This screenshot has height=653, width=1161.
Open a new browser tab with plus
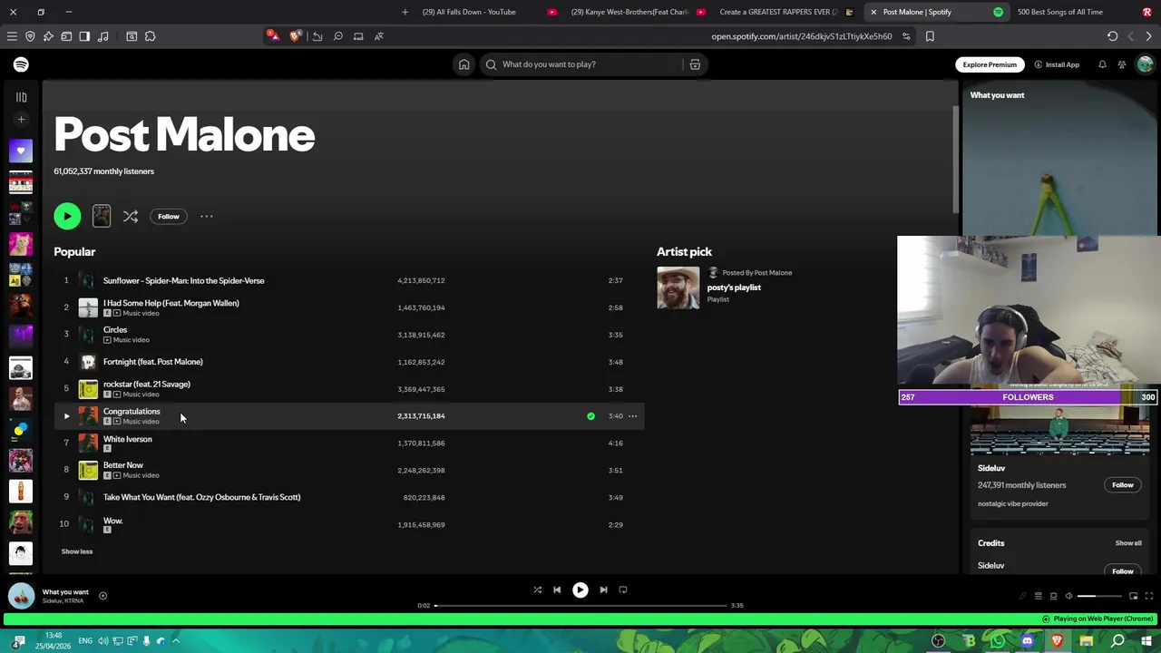pos(405,12)
